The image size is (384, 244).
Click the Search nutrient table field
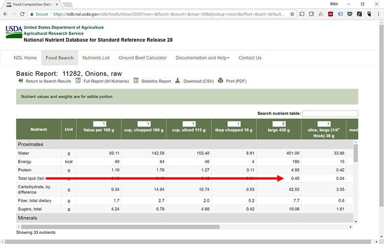pyautogui.click(x=330, y=113)
